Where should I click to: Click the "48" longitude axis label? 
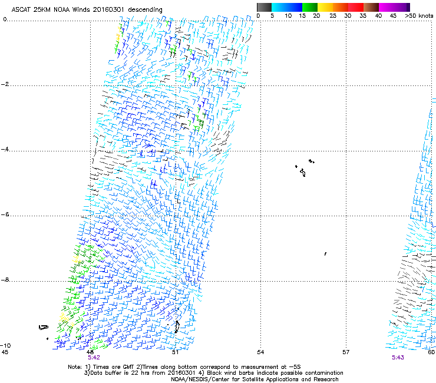click(x=90, y=352)
